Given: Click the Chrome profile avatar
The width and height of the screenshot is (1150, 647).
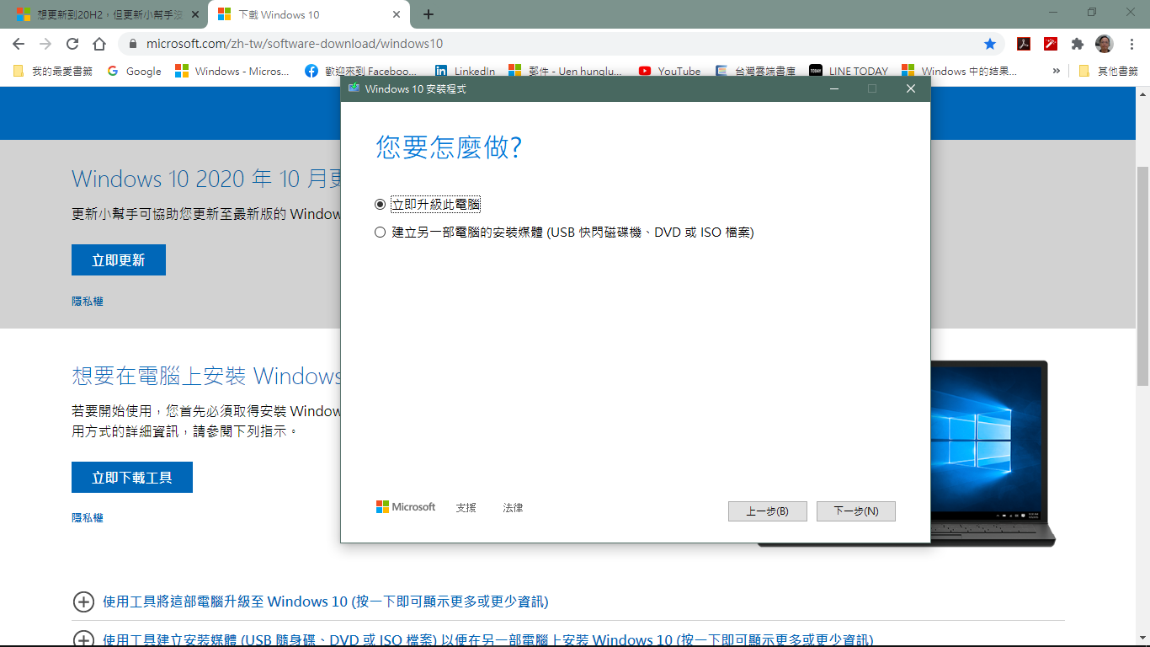Looking at the screenshot, I should 1104,44.
